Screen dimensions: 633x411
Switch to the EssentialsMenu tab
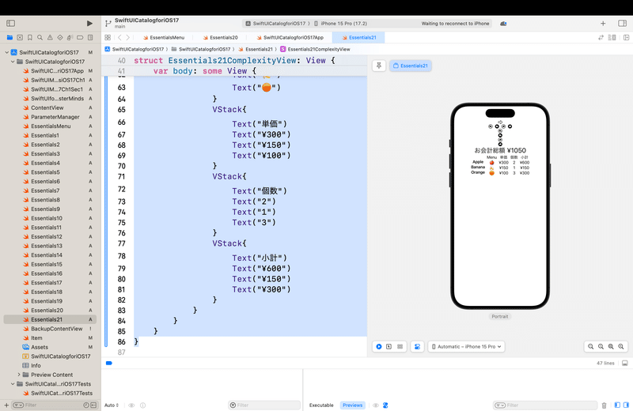(x=164, y=37)
